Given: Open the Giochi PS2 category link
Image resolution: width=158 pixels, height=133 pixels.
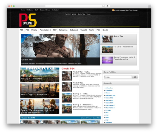Looking at the screenshot, I should (109, 98).
